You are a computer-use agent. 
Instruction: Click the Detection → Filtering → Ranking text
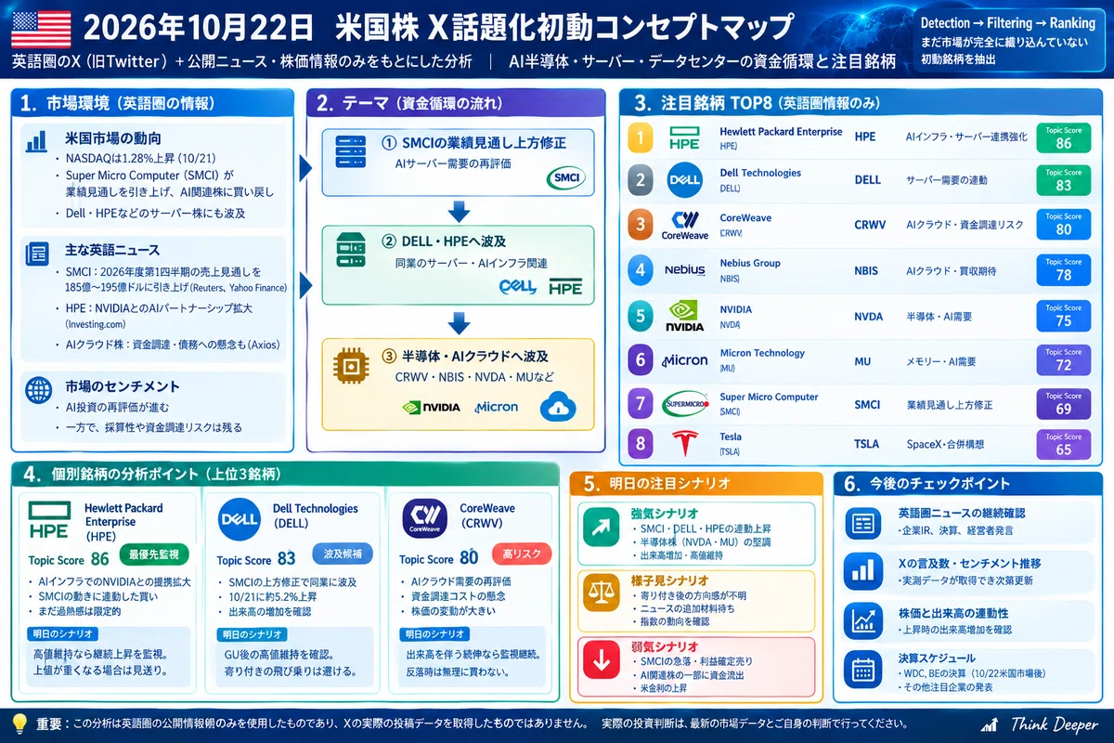pos(1007,22)
